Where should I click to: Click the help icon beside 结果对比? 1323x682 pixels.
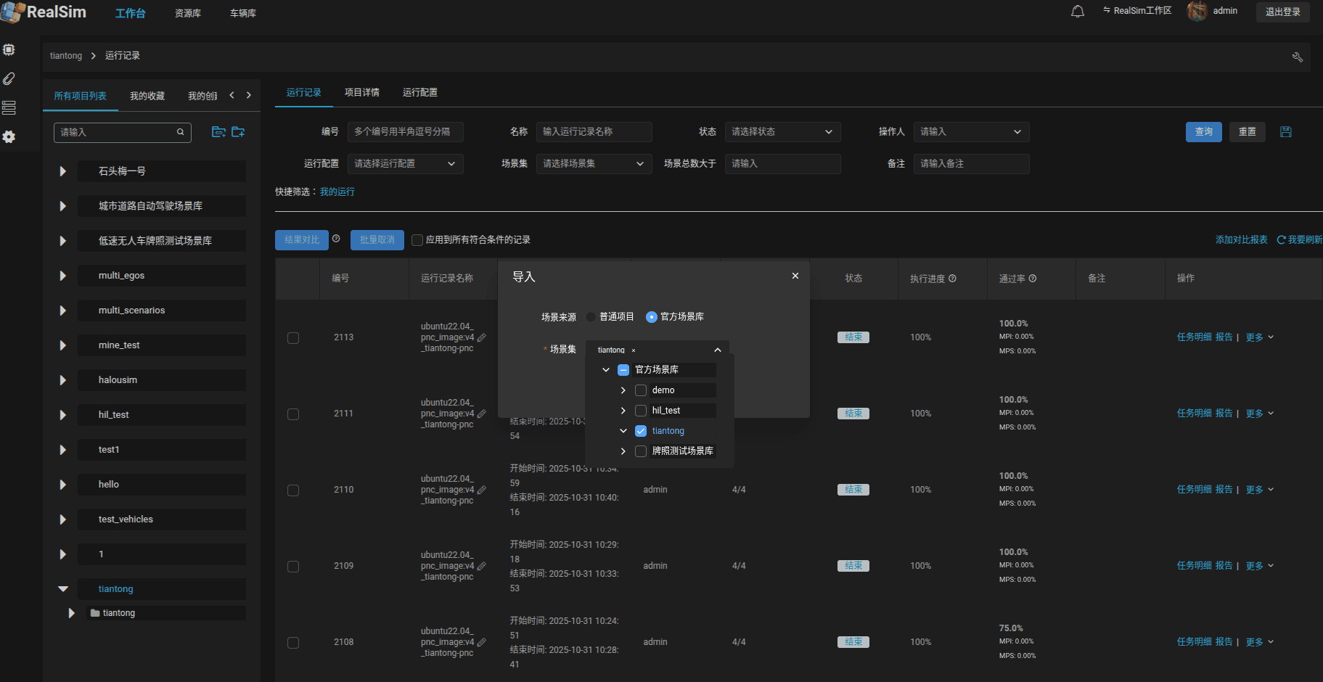pyautogui.click(x=336, y=238)
